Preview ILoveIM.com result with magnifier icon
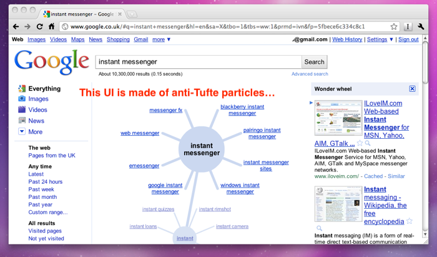Image resolution: width=437 pixels, height=257 pixels. [x=368, y=143]
